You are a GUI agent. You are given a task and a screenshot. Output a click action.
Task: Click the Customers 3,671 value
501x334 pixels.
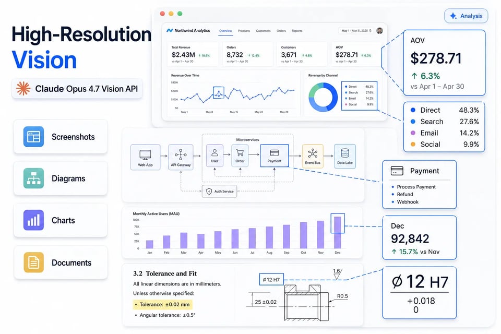289,55
